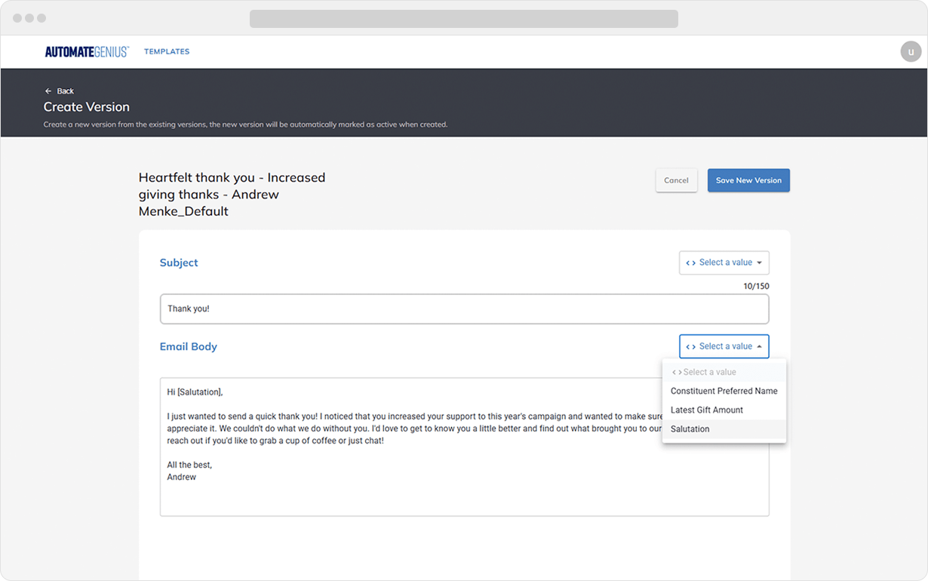
Task: Click the All the best line in email body
Action: [189, 465]
